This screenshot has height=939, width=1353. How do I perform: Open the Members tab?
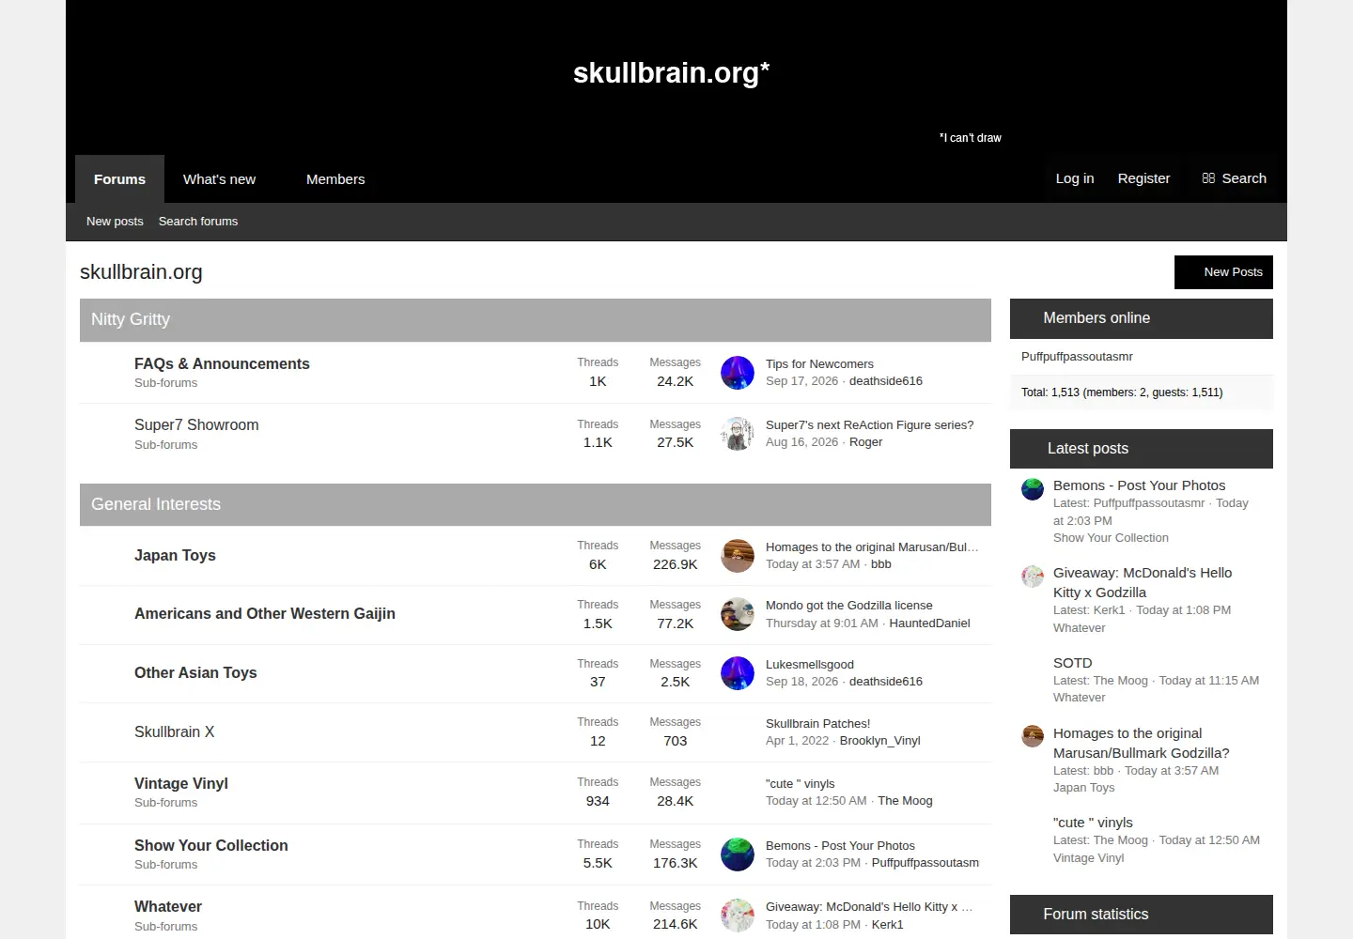click(x=335, y=179)
